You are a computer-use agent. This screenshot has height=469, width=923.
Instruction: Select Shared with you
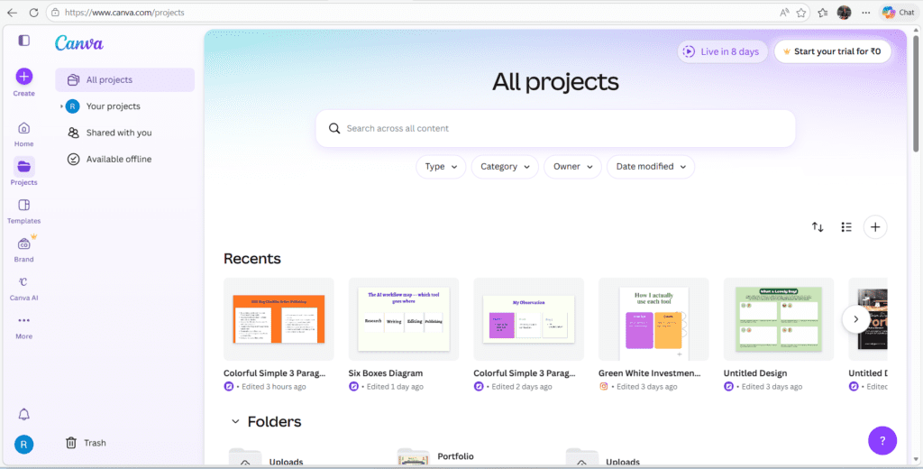(124, 133)
